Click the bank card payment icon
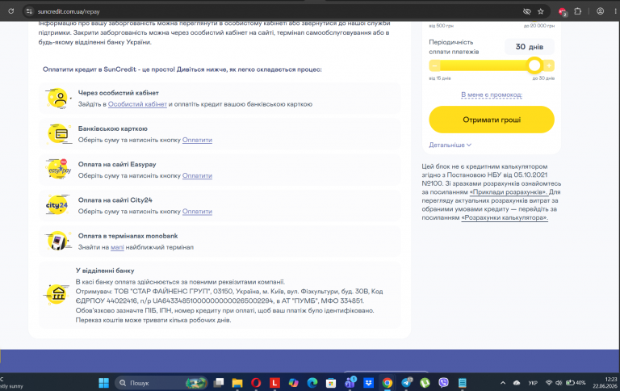The height and width of the screenshot is (391, 620). point(59,134)
